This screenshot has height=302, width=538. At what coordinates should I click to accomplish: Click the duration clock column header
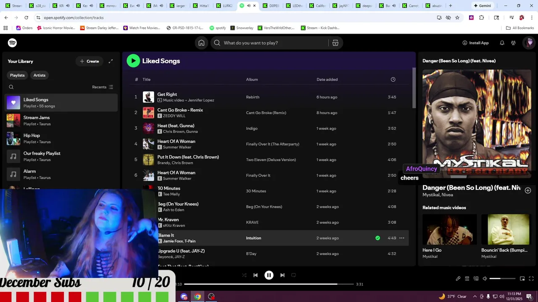click(x=393, y=79)
